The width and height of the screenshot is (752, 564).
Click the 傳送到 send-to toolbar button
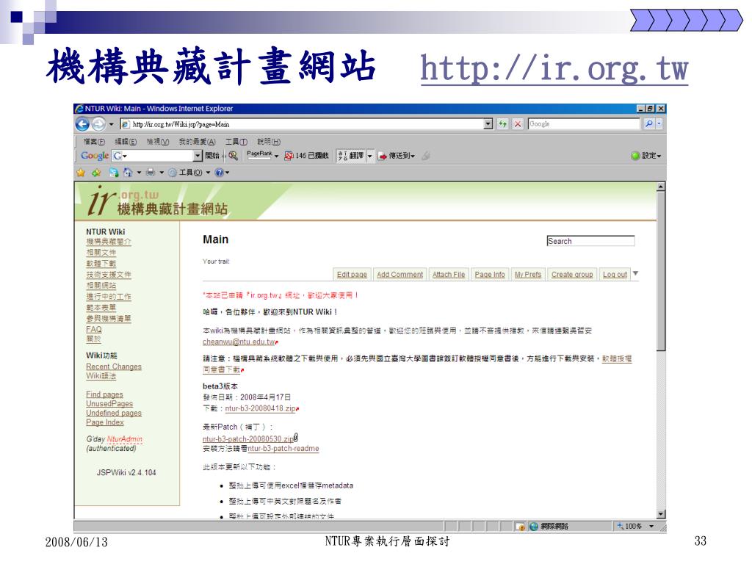[x=396, y=156]
